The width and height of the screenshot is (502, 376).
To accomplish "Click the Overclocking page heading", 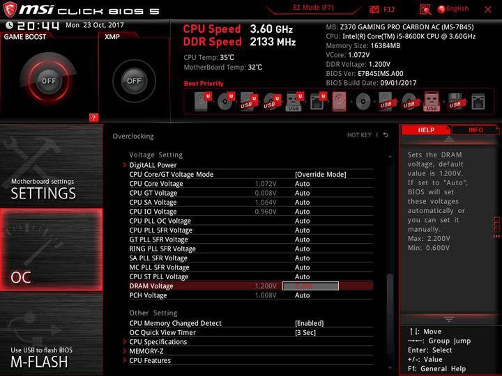I will pos(133,136).
